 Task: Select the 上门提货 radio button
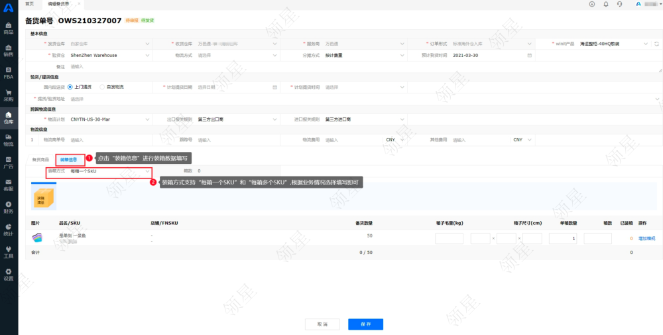click(70, 87)
